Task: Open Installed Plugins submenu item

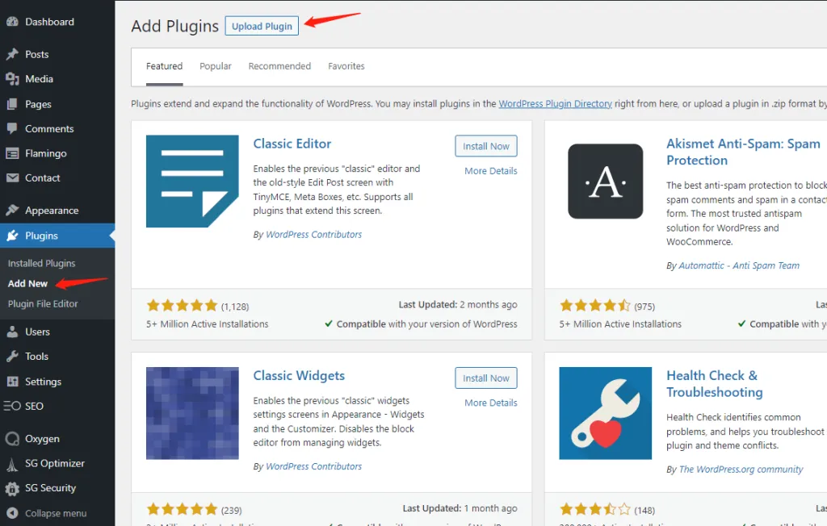Action: point(42,264)
